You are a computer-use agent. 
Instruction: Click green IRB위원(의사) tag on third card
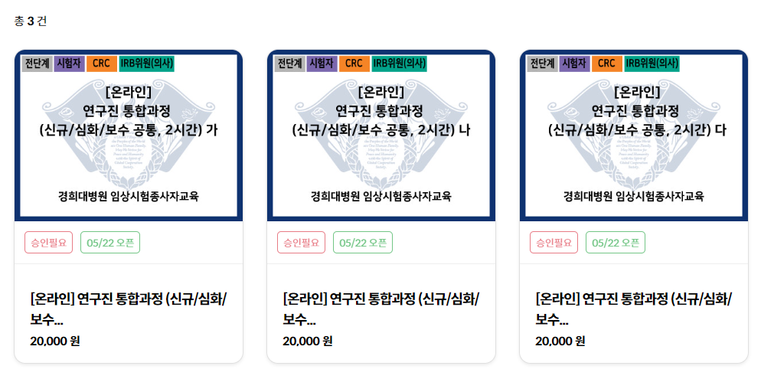tap(652, 64)
